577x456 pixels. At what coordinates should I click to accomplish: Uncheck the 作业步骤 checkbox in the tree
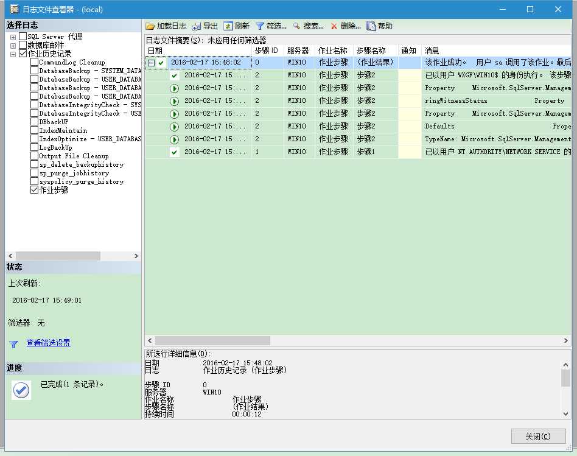(x=34, y=190)
